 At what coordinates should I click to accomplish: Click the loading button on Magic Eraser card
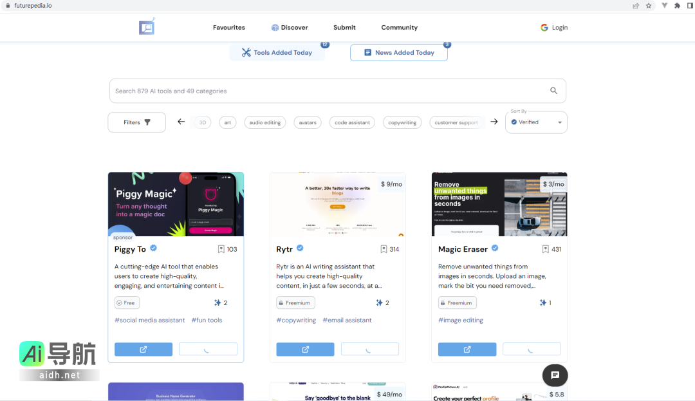pyautogui.click(x=532, y=349)
